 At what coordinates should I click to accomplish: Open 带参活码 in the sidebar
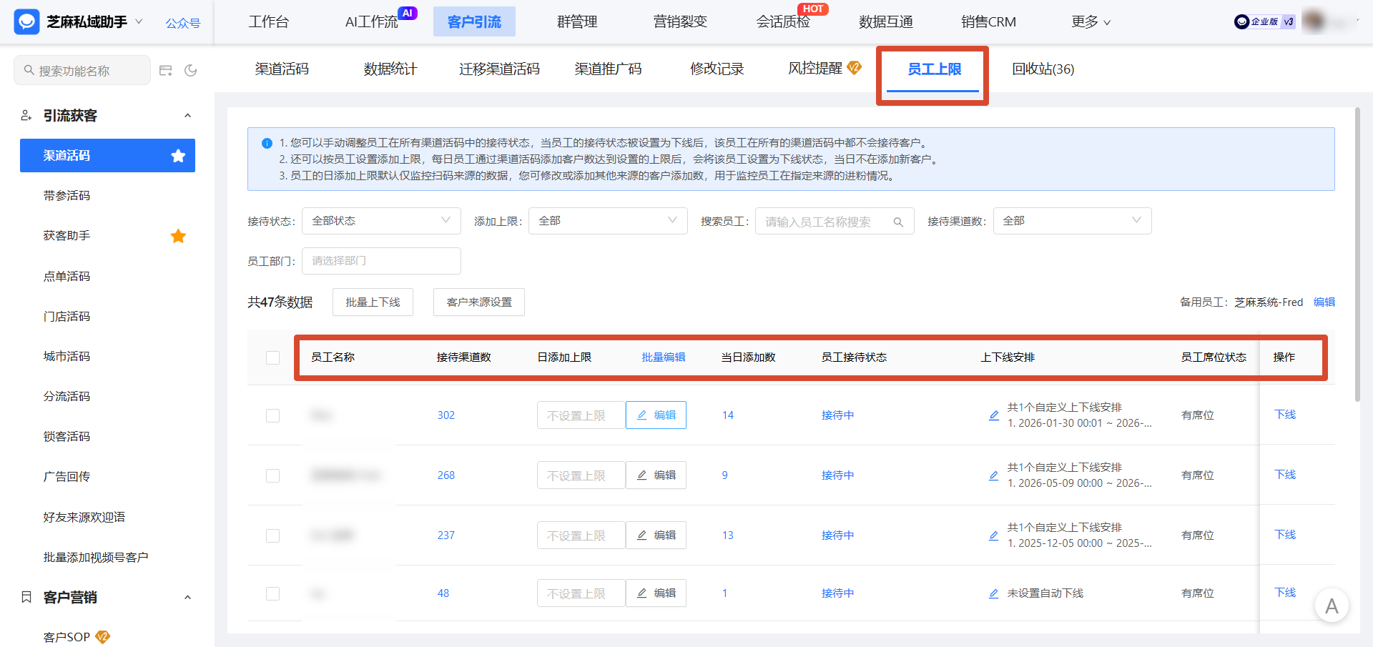click(x=67, y=195)
